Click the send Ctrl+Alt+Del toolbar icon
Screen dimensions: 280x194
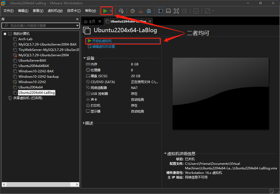coord(121,11)
